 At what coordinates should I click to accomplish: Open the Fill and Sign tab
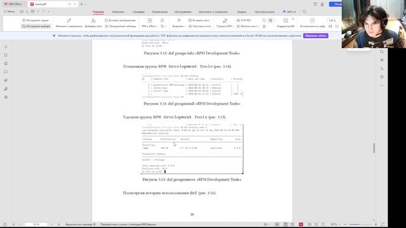(213, 12)
